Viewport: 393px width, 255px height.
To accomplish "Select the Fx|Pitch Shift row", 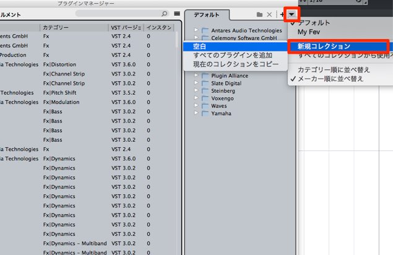I will 88,93.
